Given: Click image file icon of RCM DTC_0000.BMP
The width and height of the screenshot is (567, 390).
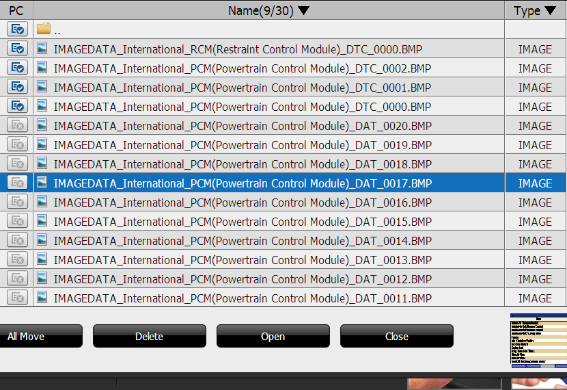Looking at the screenshot, I should [x=42, y=48].
